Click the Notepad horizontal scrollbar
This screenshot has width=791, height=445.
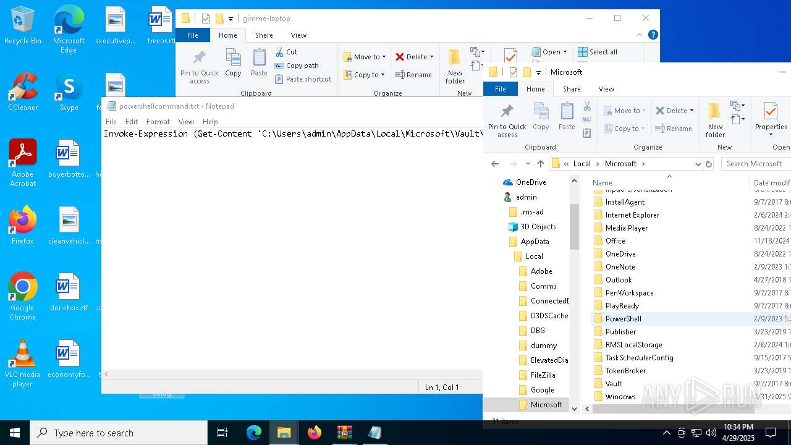pyautogui.click(x=292, y=374)
